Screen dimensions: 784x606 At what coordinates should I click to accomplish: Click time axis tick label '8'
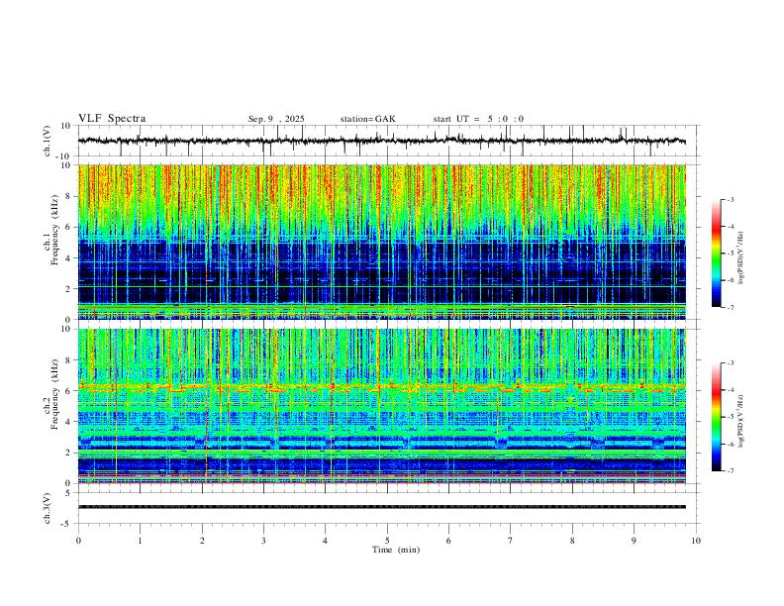click(x=572, y=541)
